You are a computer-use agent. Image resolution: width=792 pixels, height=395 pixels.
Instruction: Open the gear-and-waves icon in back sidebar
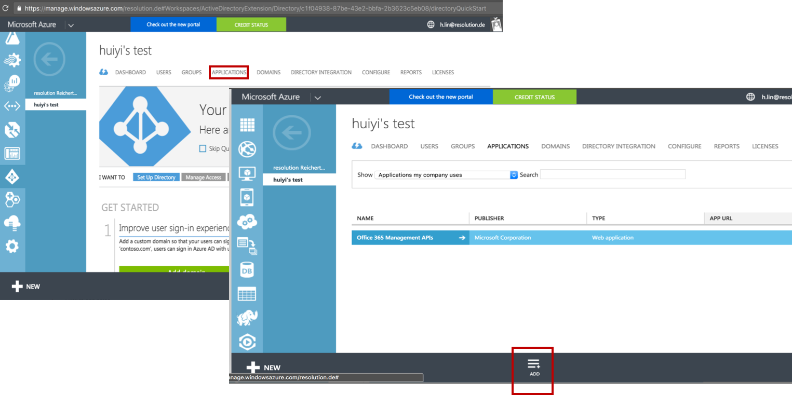[12, 60]
